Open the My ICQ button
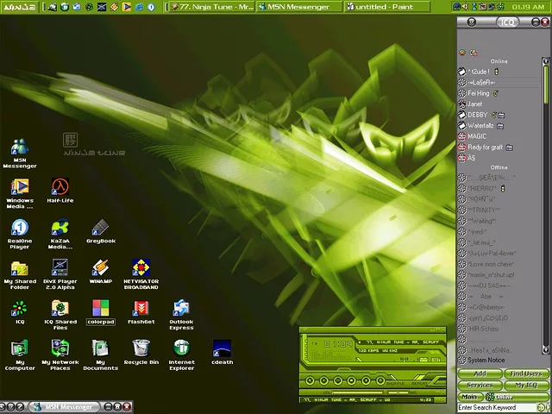Screen dimensions: 552x414 tap(526, 386)
